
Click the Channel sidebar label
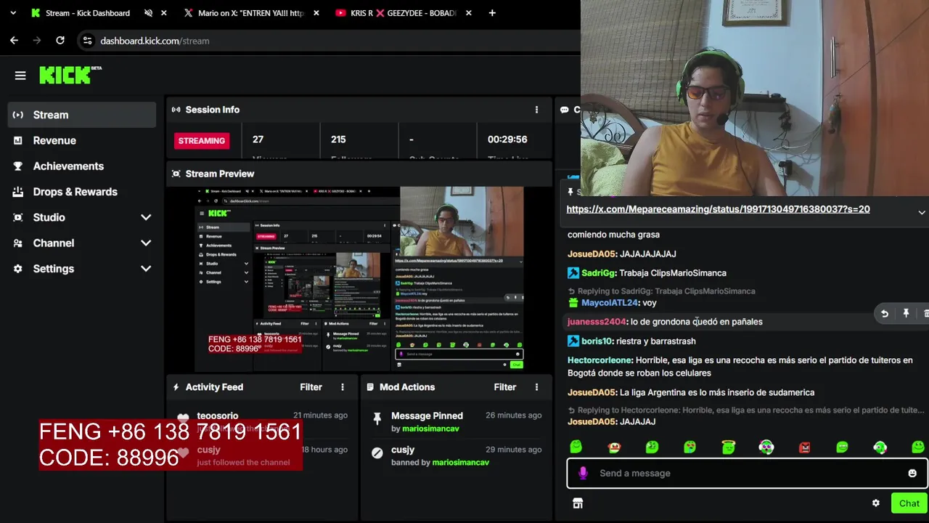click(x=53, y=243)
